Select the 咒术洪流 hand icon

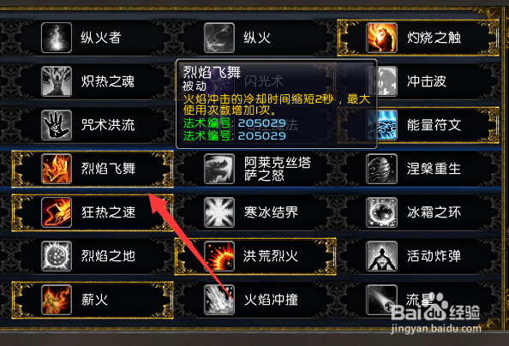tap(57, 125)
